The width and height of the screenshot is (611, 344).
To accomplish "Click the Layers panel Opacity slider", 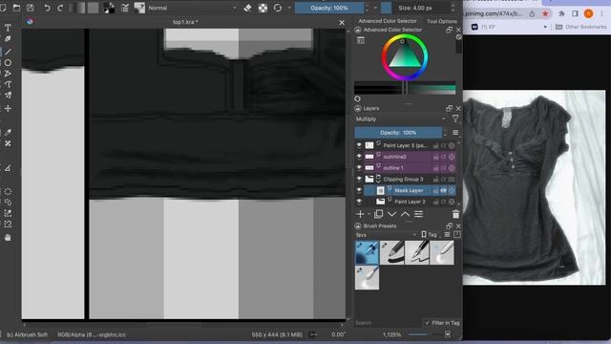I will tap(398, 133).
